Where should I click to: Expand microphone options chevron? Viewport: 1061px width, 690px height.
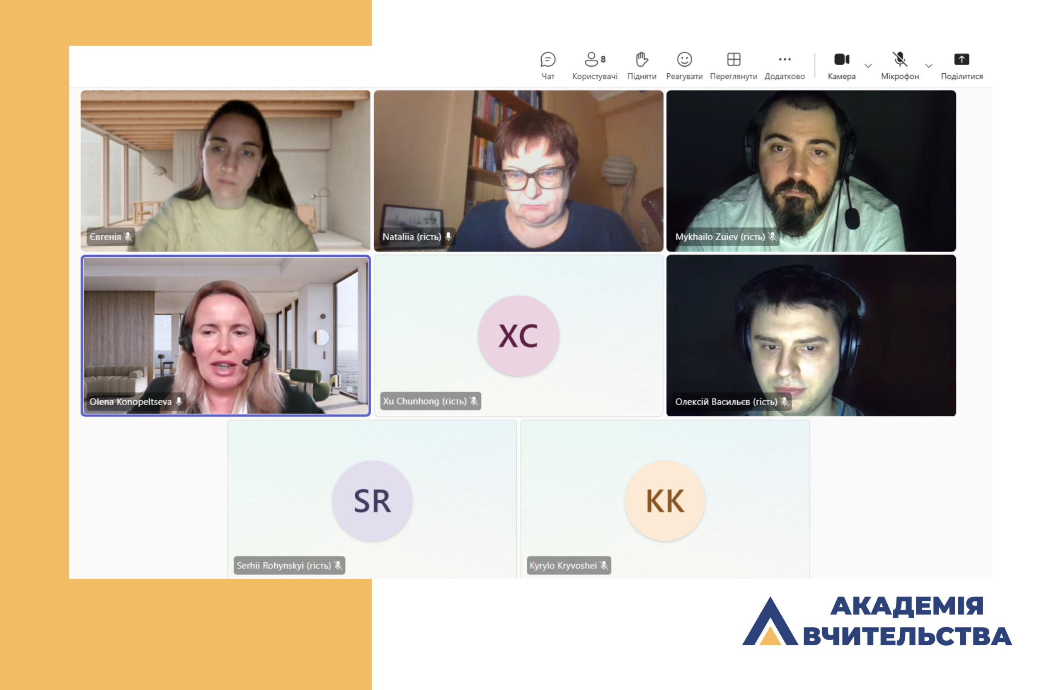tap(929, 66)
